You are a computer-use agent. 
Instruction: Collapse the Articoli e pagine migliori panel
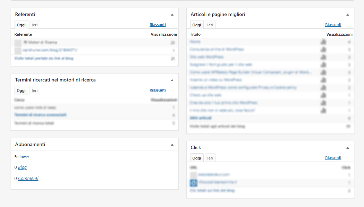[347, 15]
